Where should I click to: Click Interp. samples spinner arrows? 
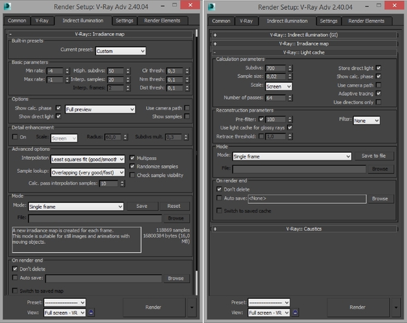coord(128,79)
